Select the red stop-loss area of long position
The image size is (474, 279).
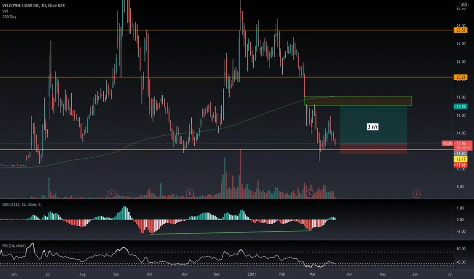click(x=373, y=149)
